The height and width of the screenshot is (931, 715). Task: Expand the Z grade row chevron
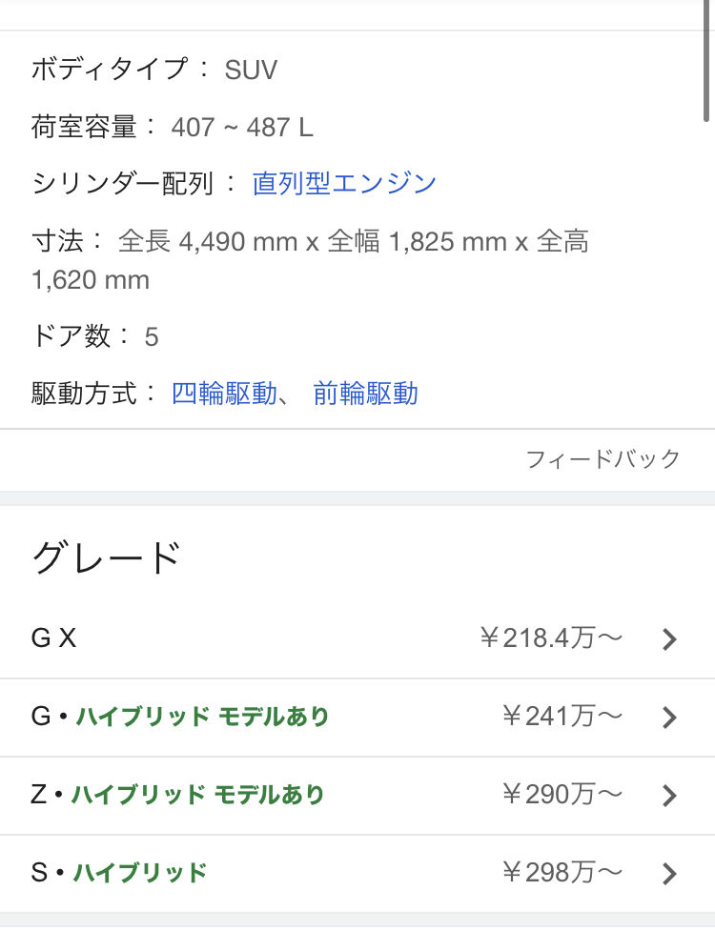tap(669, 796)
